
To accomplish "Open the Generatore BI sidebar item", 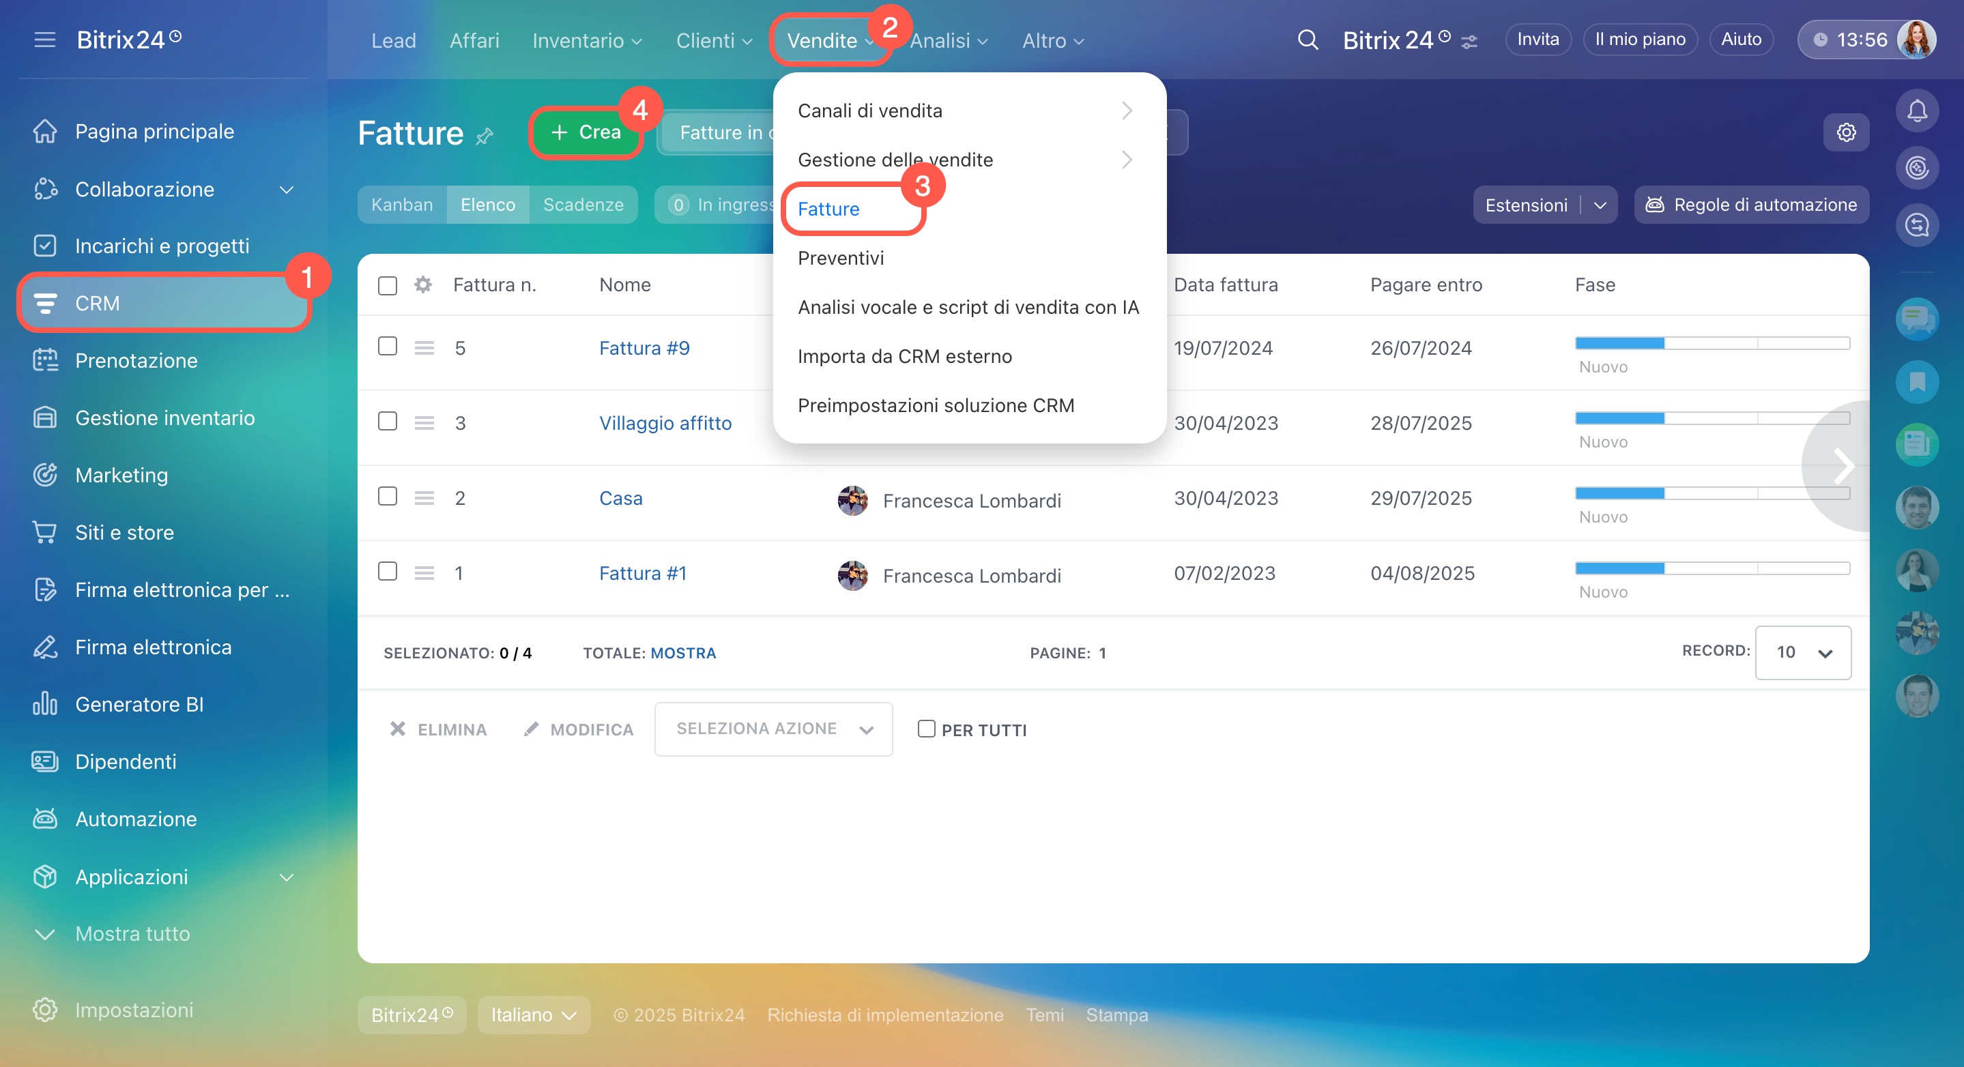I will [139, 703].
